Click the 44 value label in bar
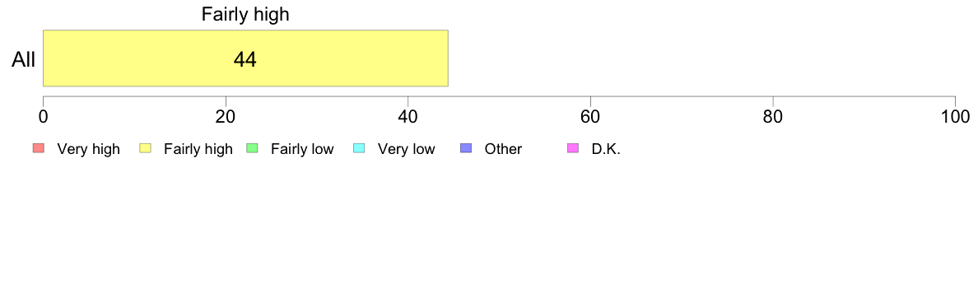The width and height of the screenshot is (978, 303). tap(245, 59)
